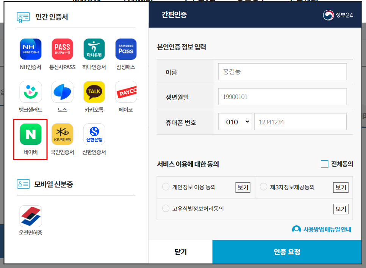Focus the 이름 name input field

click(x=282, y=71)
